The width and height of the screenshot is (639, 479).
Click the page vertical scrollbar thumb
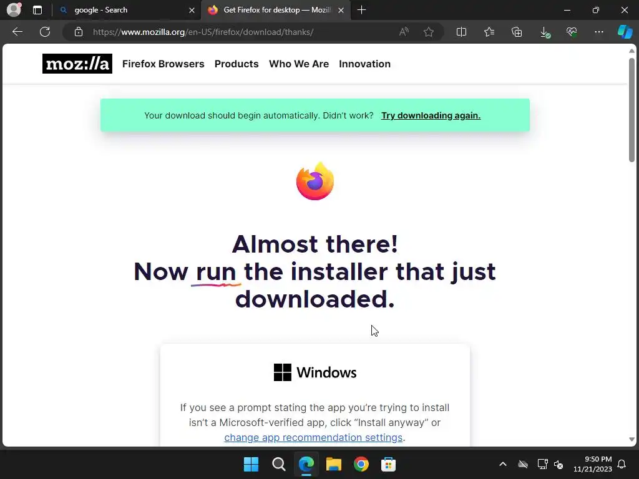tap(632, 110)
